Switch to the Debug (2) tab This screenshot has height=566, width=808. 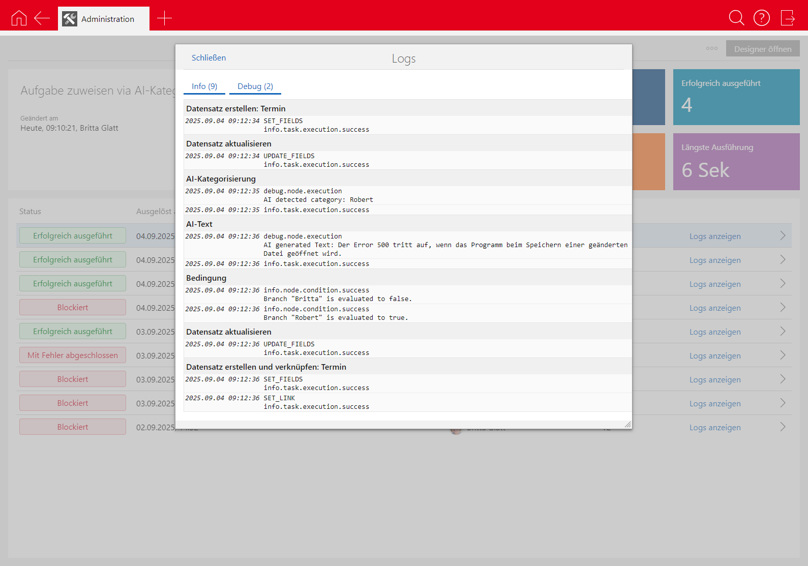point(255,86)
